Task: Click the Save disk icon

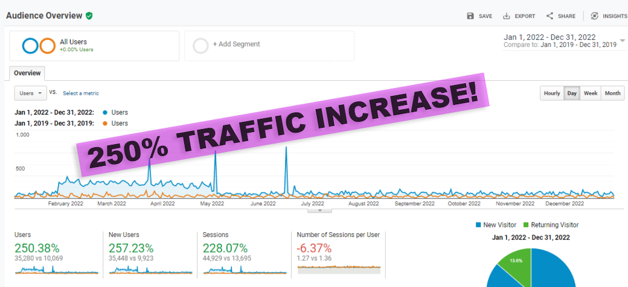Action: (x=470, y=16)
